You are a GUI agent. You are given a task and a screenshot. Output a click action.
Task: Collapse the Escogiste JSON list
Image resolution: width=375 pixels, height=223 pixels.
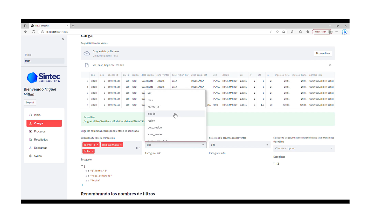coord(82,166)
